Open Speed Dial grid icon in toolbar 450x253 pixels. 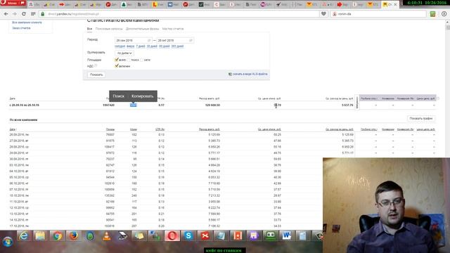coord(33,14)
